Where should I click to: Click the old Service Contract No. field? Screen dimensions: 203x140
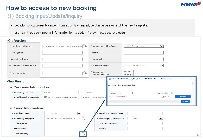tap(62, 66)
